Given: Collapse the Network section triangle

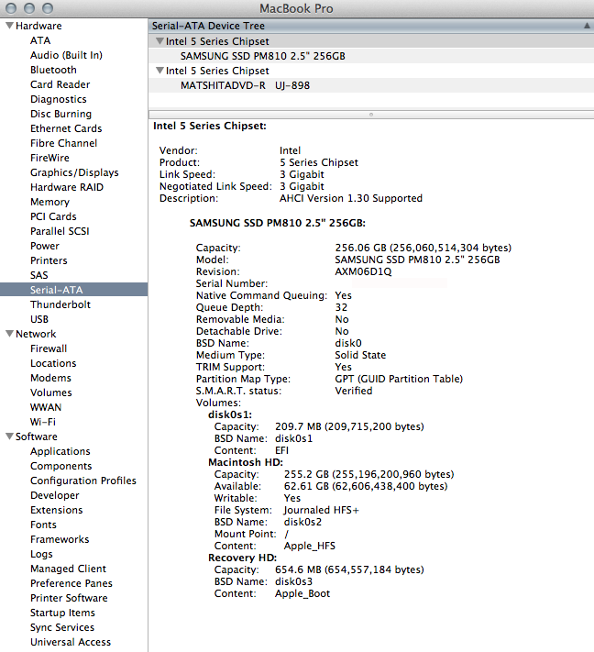Looking at the screenshot, I should click(x=9, y=334).
